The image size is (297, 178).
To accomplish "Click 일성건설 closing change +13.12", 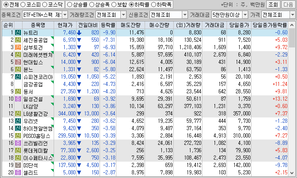I will [x=280, y=99].
